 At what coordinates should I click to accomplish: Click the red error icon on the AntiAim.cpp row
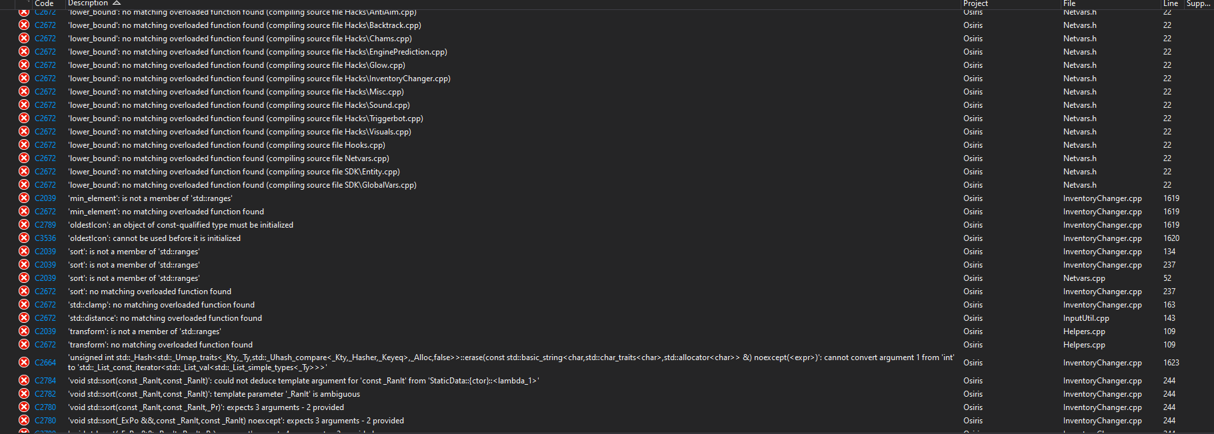click(x=23, y=12)
